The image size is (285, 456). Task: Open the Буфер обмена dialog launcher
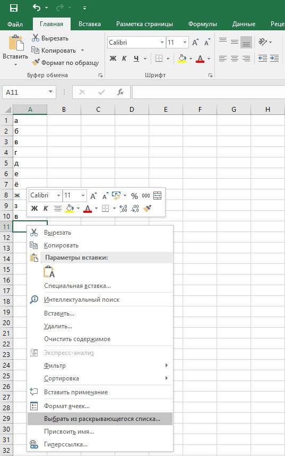pos(100,76)
